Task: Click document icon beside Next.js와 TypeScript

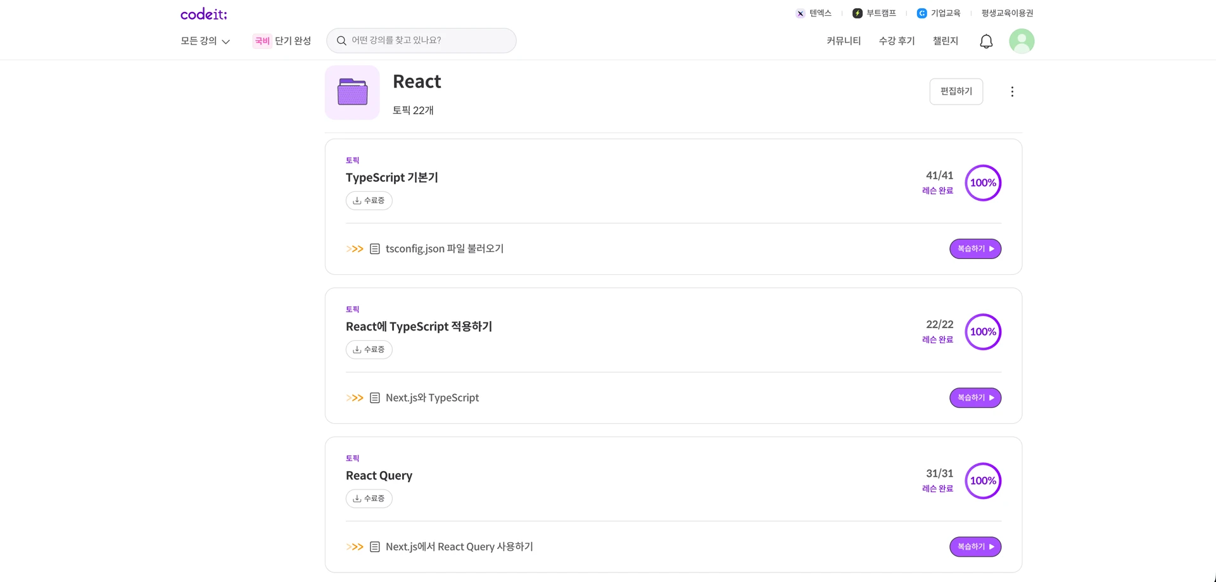Action: click(x=375, y=398)
